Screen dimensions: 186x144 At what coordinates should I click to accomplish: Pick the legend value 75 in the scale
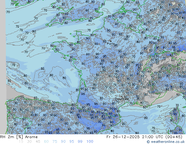[x=55, y=142]
